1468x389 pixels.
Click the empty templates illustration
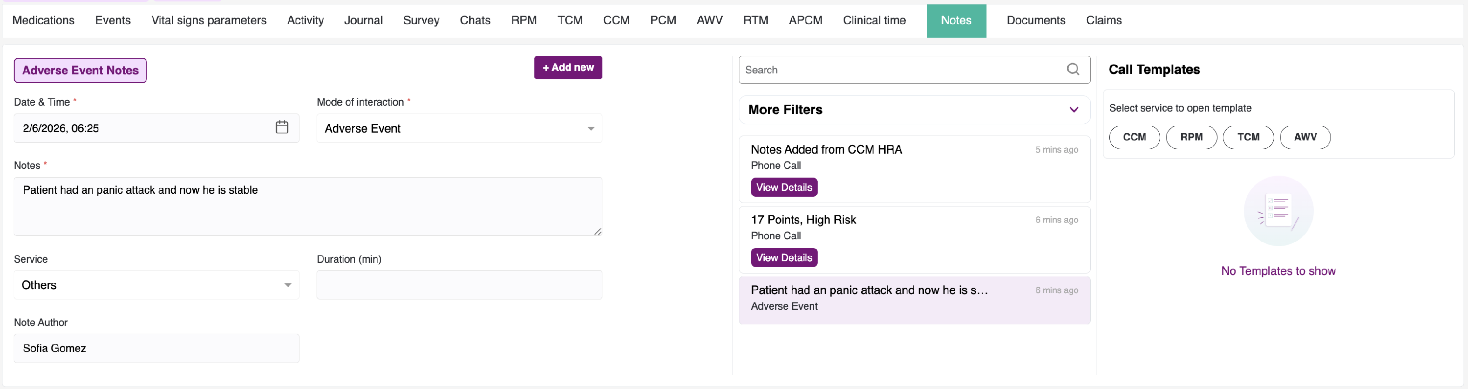point(1278,211)
